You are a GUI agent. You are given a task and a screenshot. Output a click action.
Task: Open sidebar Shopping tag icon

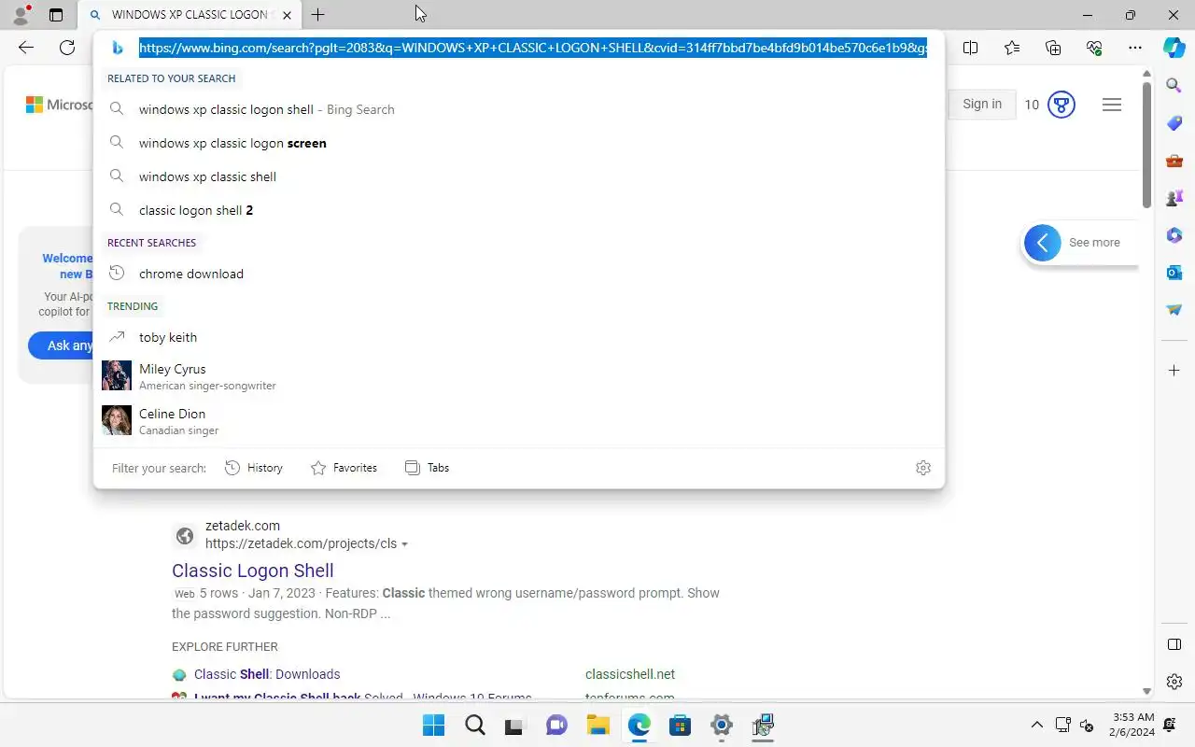(1174, 123)
